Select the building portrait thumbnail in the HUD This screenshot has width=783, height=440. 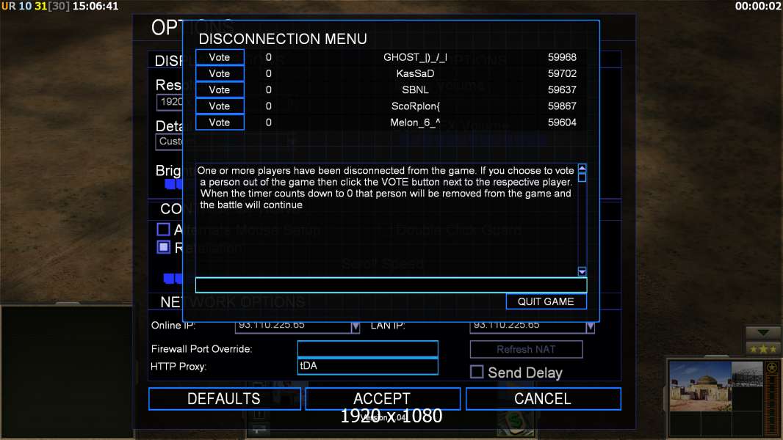click(700, 386)
